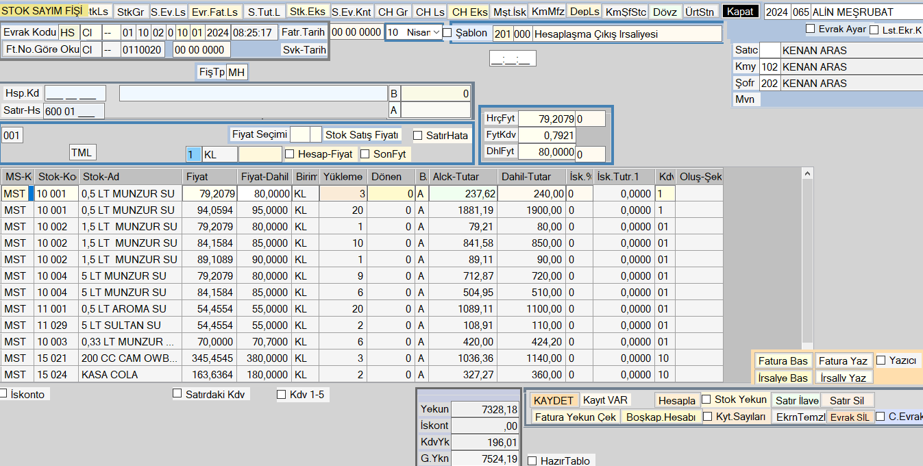Viewport: 923px width, 466px height.
Task: Select the 200 CC CAM OWB row
Action: (362, 358)
